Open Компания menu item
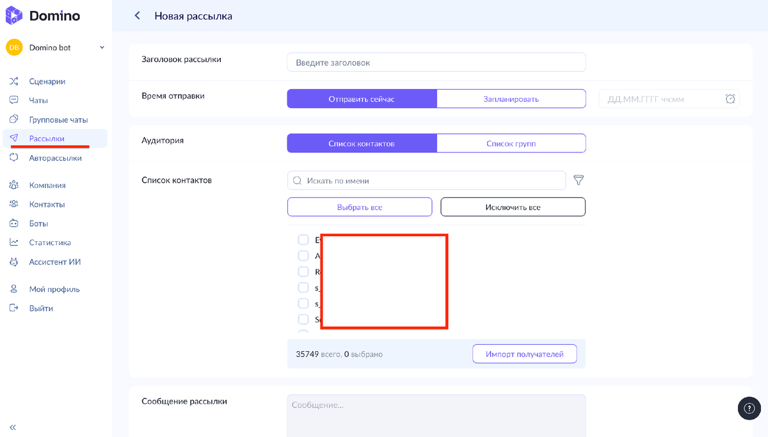 (x=47, y=185)
